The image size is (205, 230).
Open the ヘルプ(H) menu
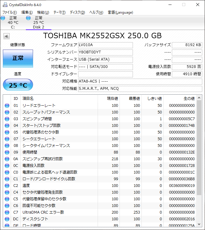click(x=96, y=12)
